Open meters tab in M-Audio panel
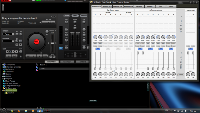The height and width of the screenshot is (113, 200). pyautogui.click(x=150, y=7)
